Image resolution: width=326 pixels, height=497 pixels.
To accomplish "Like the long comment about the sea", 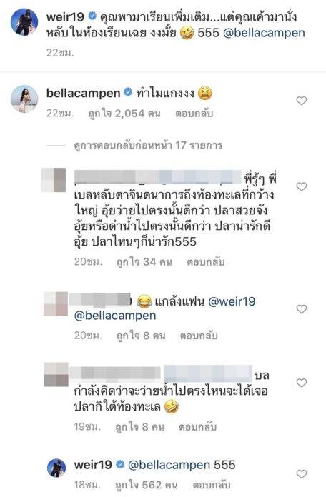I will tap(301, 186).
